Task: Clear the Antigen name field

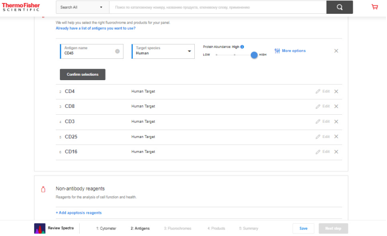Action: [x=117, y=51]
